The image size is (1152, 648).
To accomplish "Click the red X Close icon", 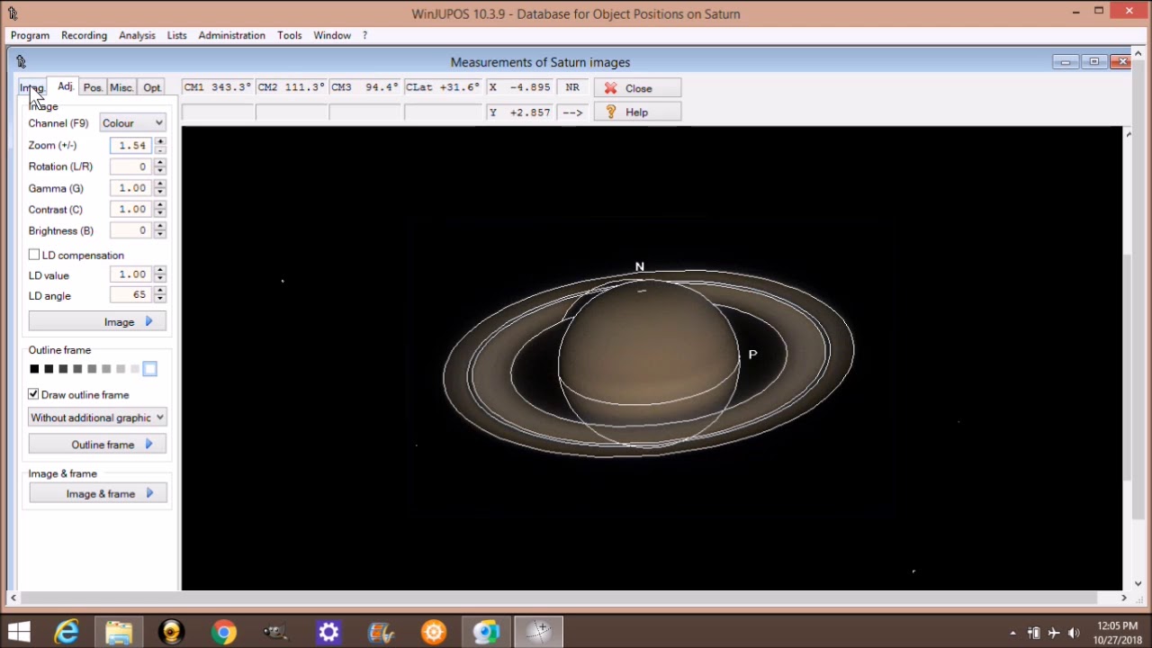I will pos(610,88).
